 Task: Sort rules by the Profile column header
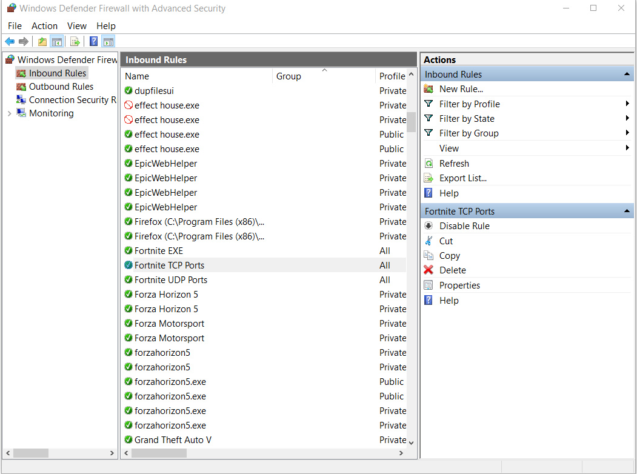[x=392, y=76]
